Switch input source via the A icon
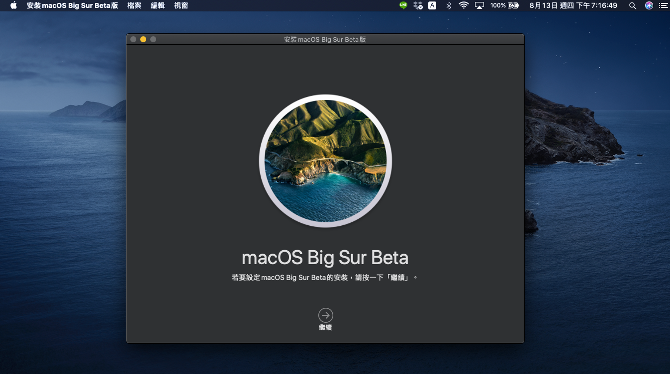This screenshot has height=374, width=670. (432, 5)
